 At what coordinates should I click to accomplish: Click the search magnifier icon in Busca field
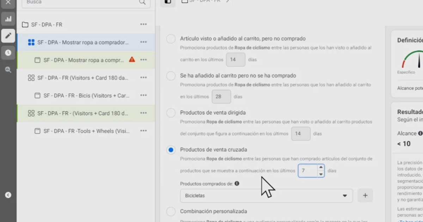tap(142, 2)
